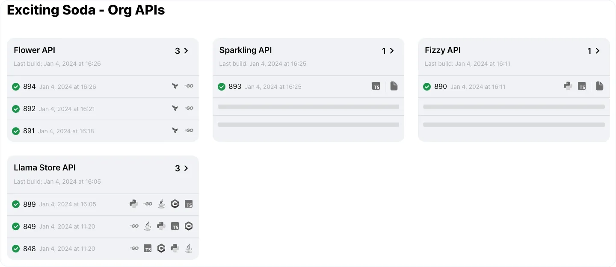616x267 pixels.
Task: Click the green check on Sparkling API build 893
Action: click(x=222, y=86)
